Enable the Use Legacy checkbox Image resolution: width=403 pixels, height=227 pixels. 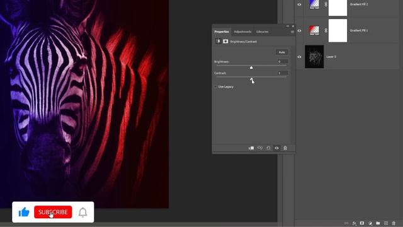click(215, 87)
